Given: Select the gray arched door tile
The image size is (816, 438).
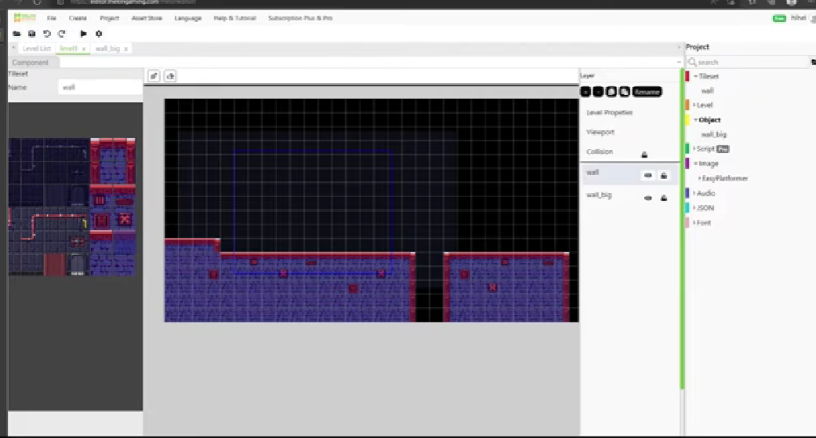Looking at the screenshot, I should pyautogui.click(x=78, y=264).
